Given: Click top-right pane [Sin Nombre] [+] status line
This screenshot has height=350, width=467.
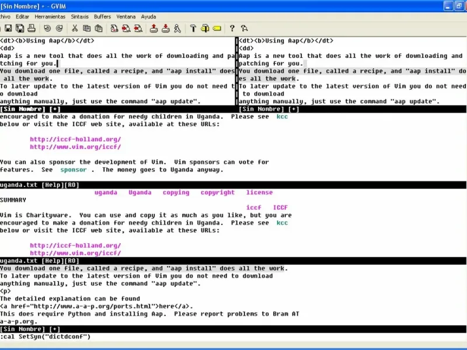Looking at the screenshot, I should click(353, 109).
